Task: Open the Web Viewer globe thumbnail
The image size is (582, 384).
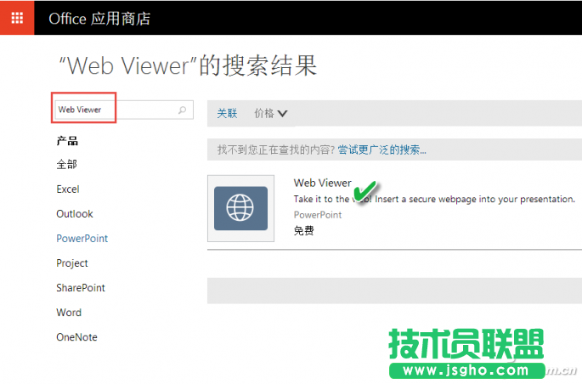Action: [241, 208]
